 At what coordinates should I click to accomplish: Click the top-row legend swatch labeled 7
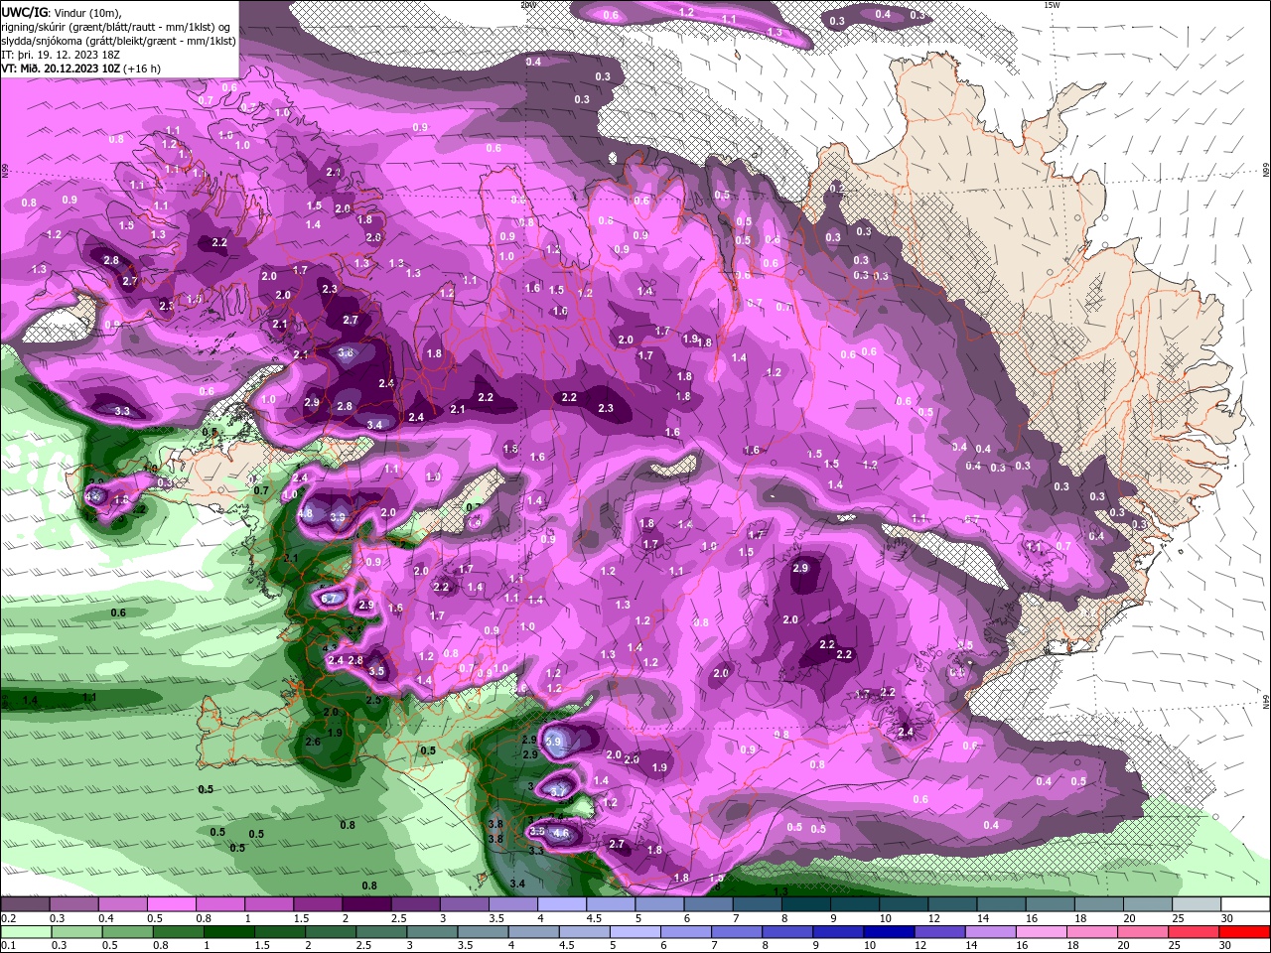756,904
